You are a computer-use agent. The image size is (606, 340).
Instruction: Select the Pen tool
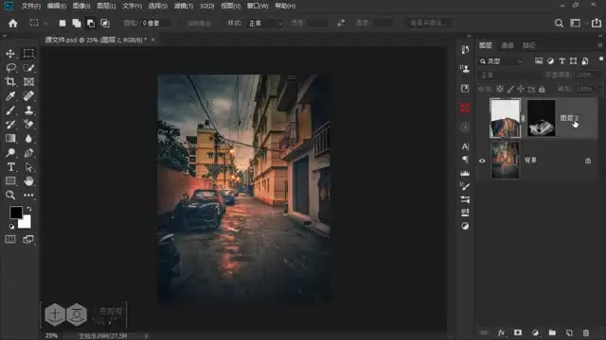pos(28,153)
